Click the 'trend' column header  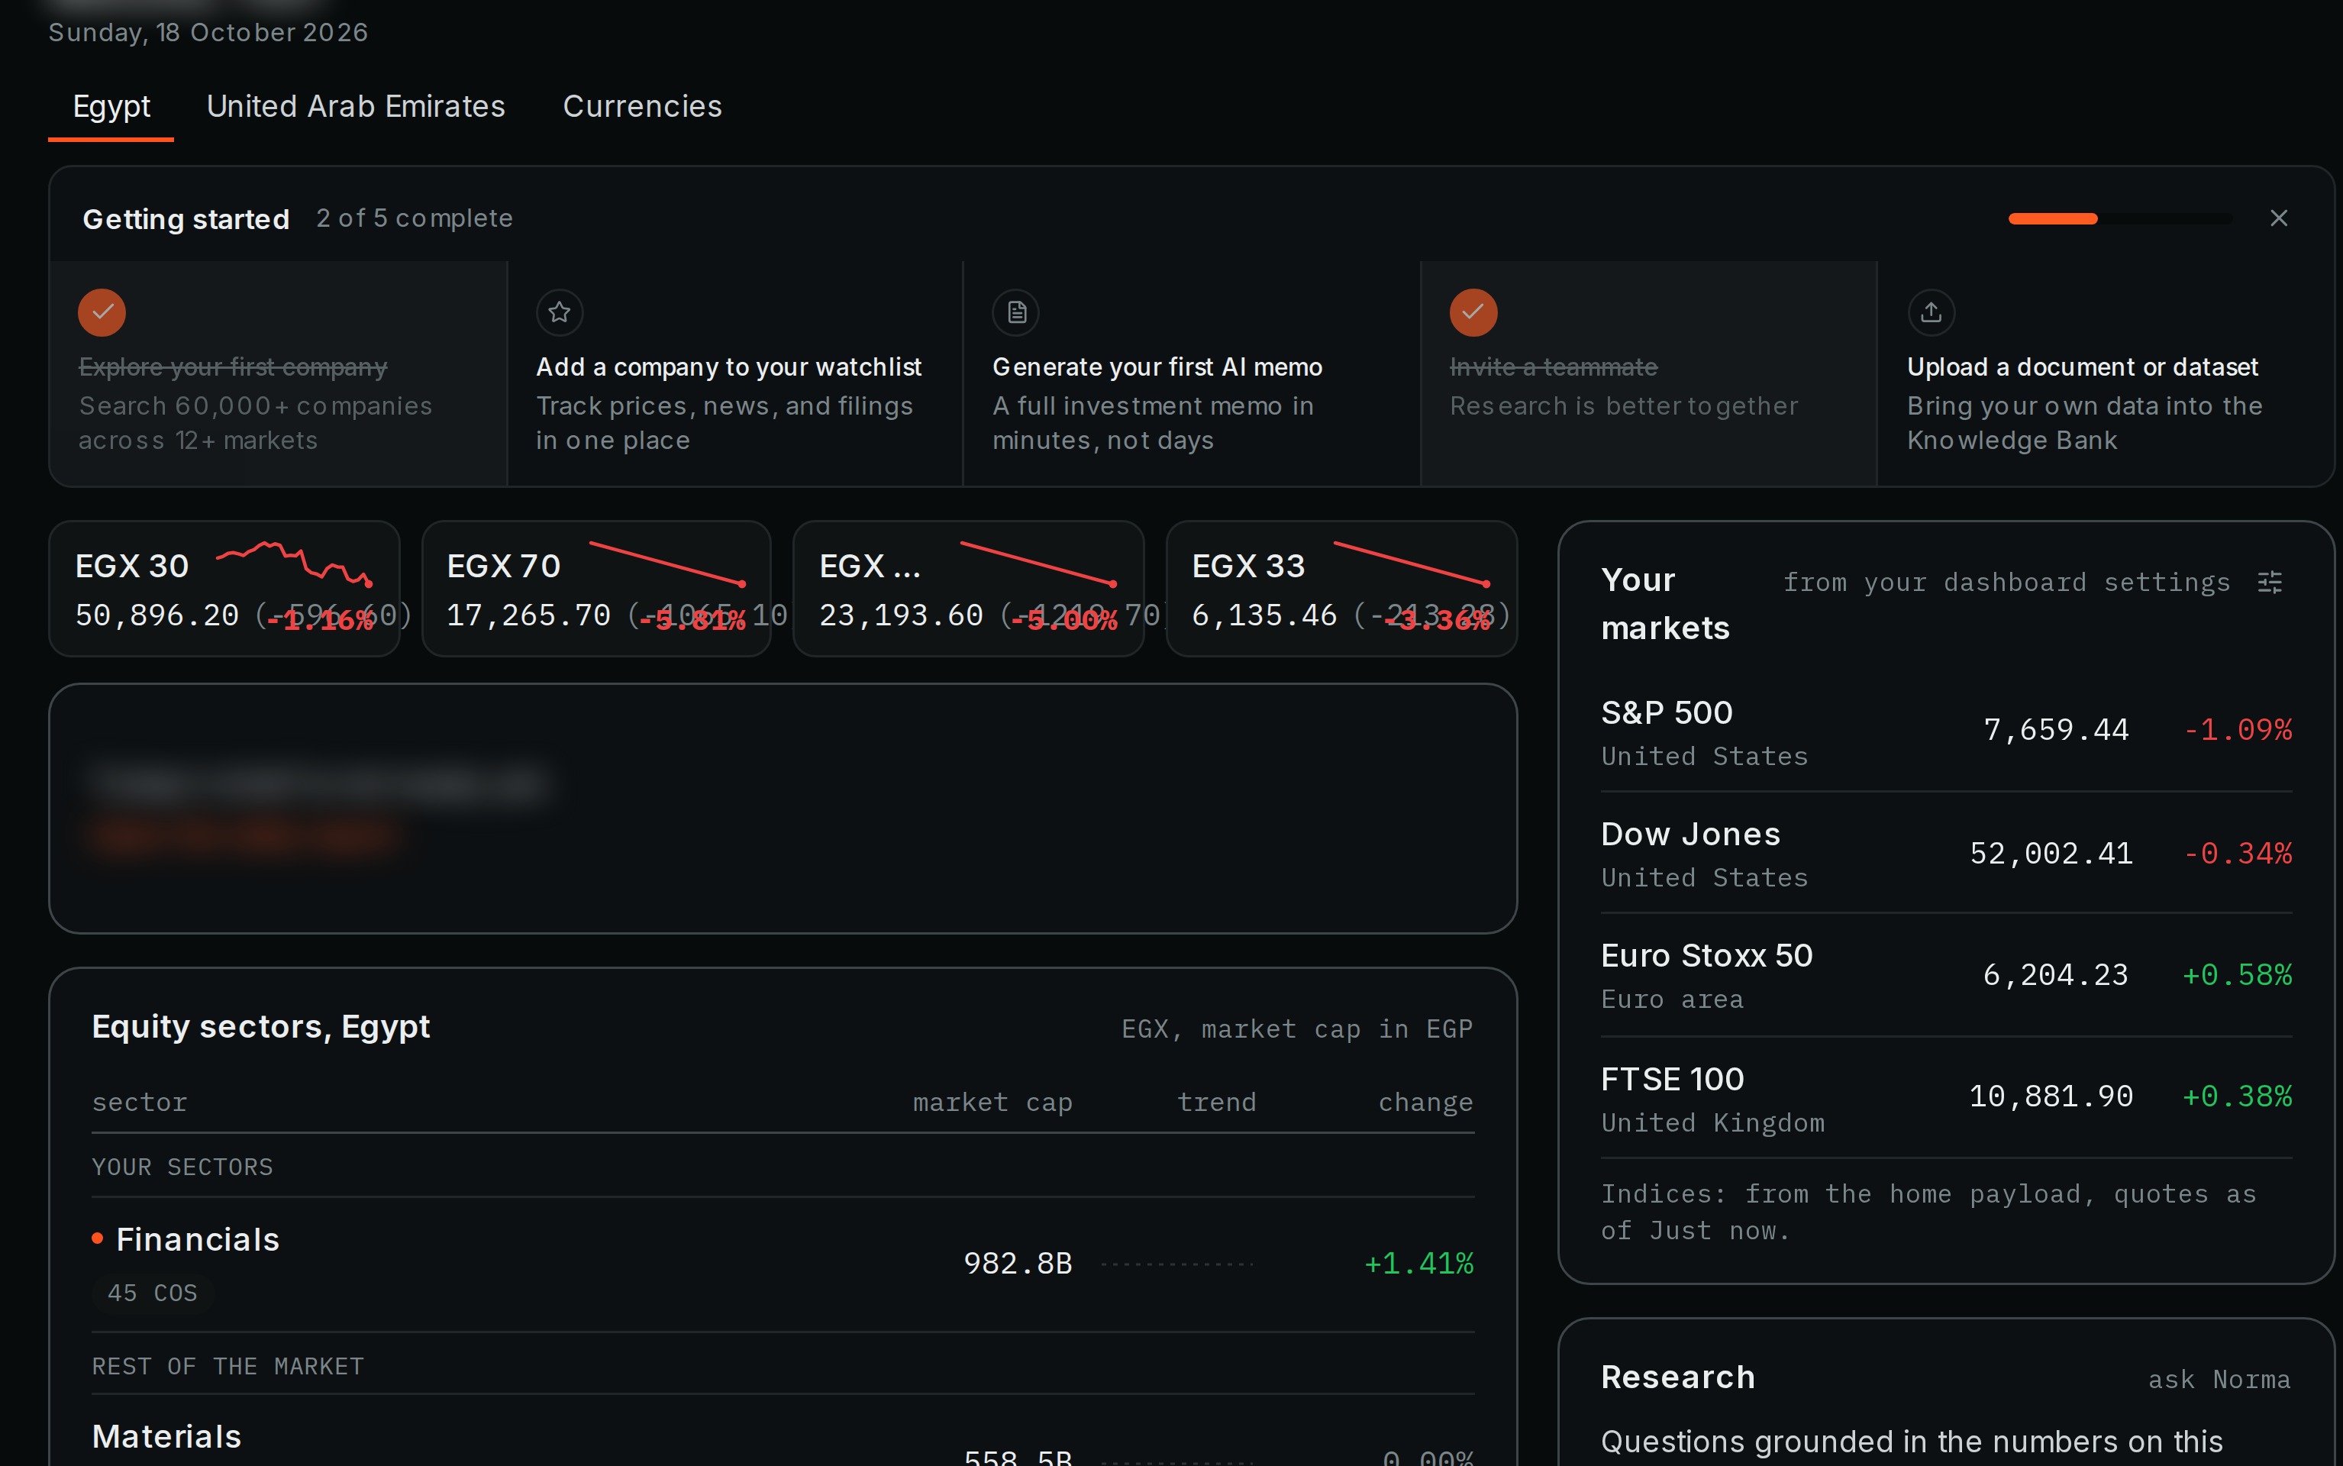point(1217,1103)
